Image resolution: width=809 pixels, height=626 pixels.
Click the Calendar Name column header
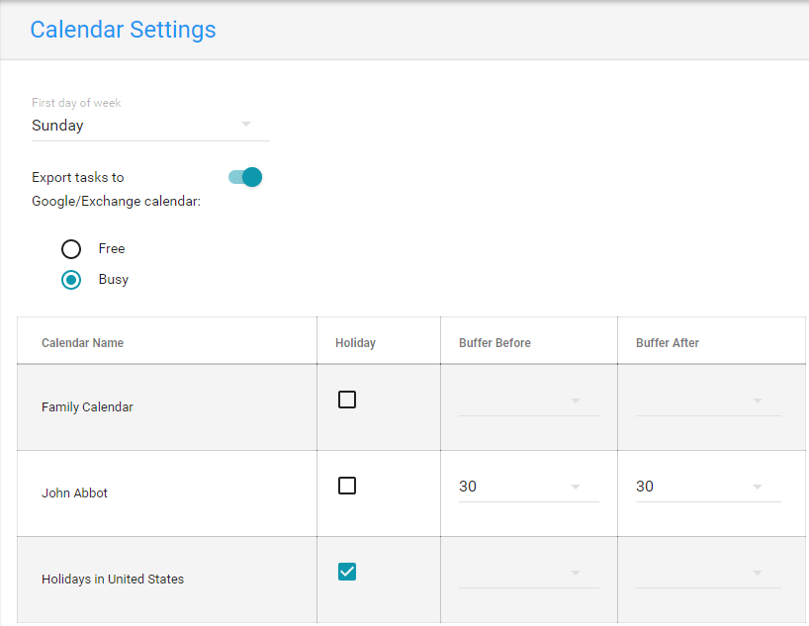pos(82,343)
